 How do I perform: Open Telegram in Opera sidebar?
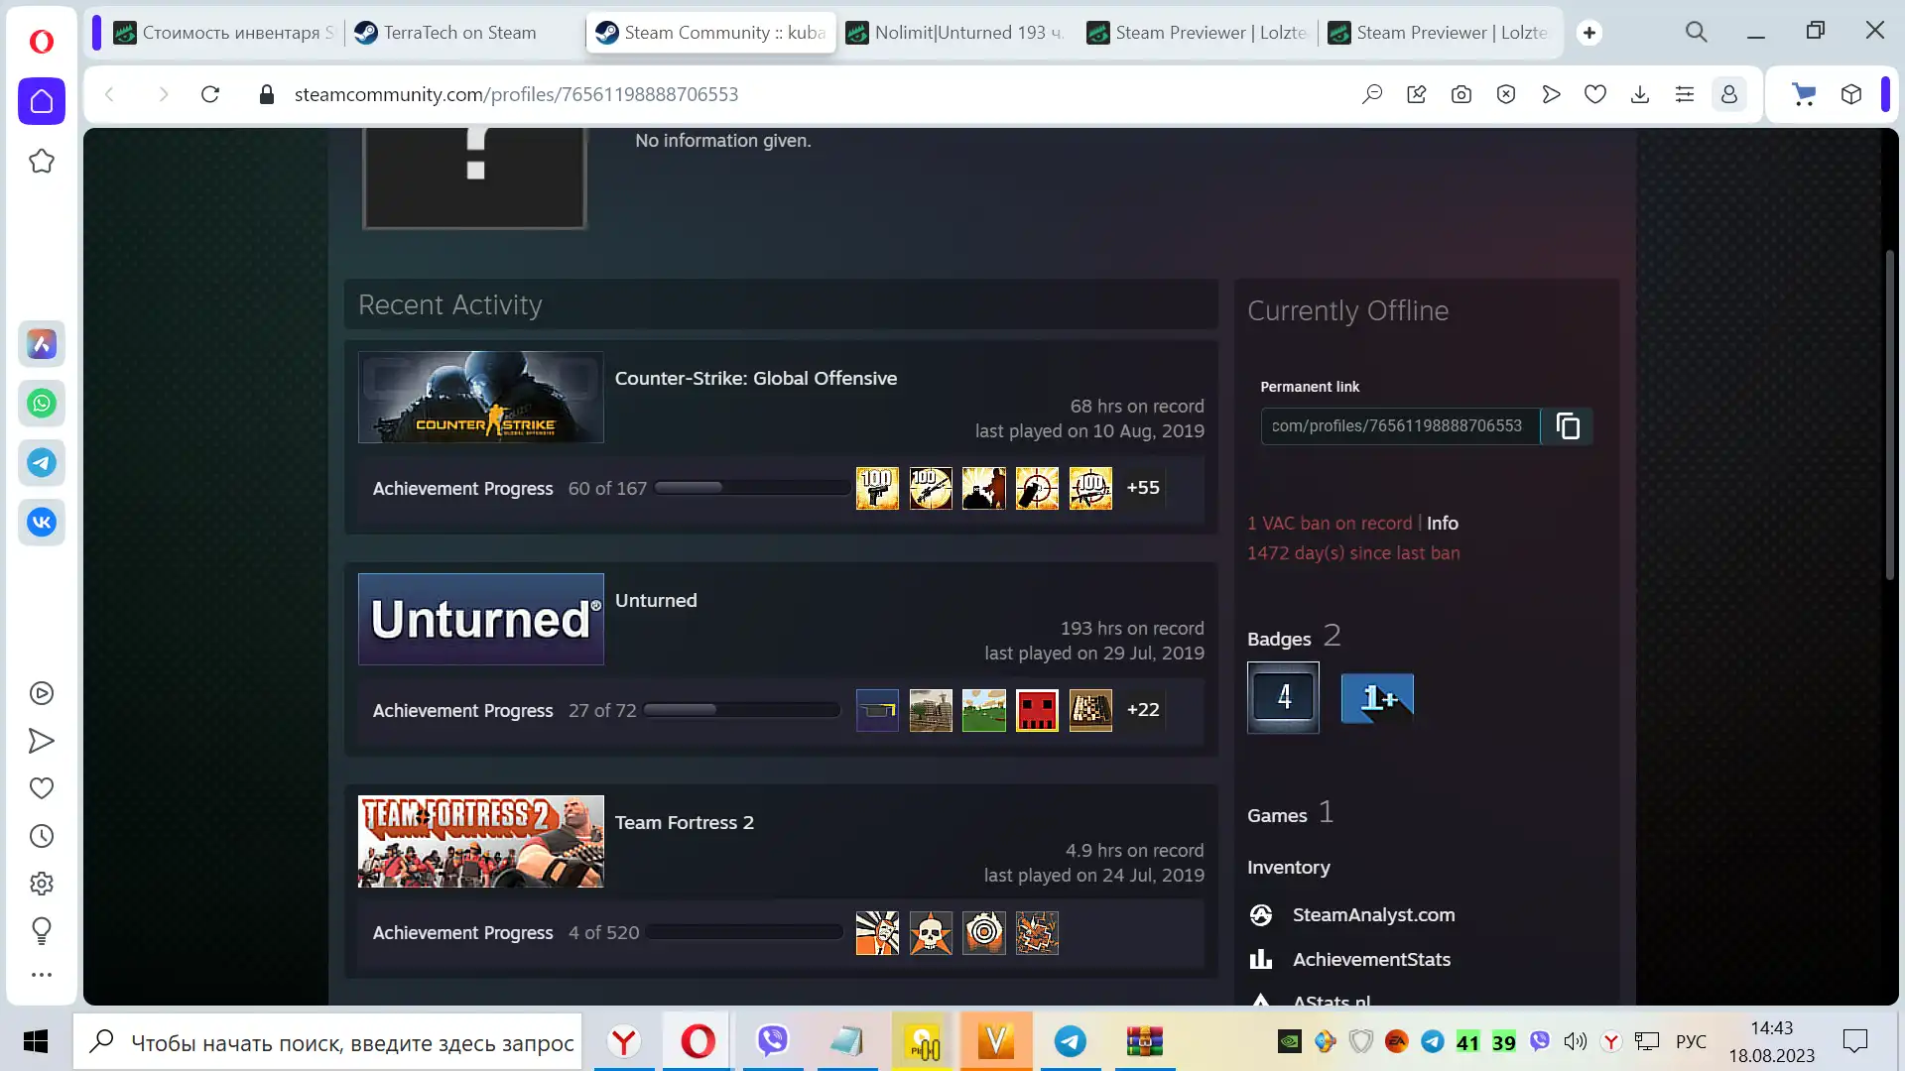pyautogui.click(x=42, y=463)
